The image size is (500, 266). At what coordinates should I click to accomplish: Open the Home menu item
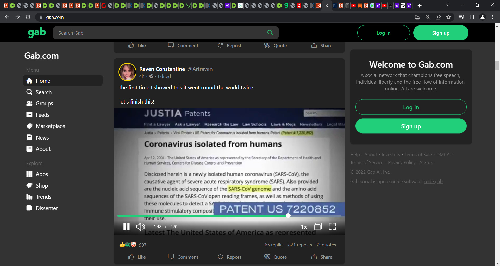tap(63, 81)
